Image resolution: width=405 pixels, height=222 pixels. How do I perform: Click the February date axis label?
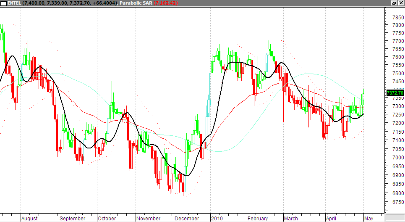point(258,219)
